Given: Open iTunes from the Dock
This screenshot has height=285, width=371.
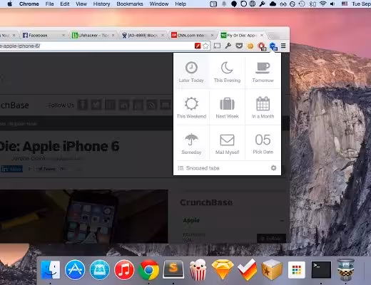Looking at the screenshot, I should pyautogui.click(x=124, y=270).
